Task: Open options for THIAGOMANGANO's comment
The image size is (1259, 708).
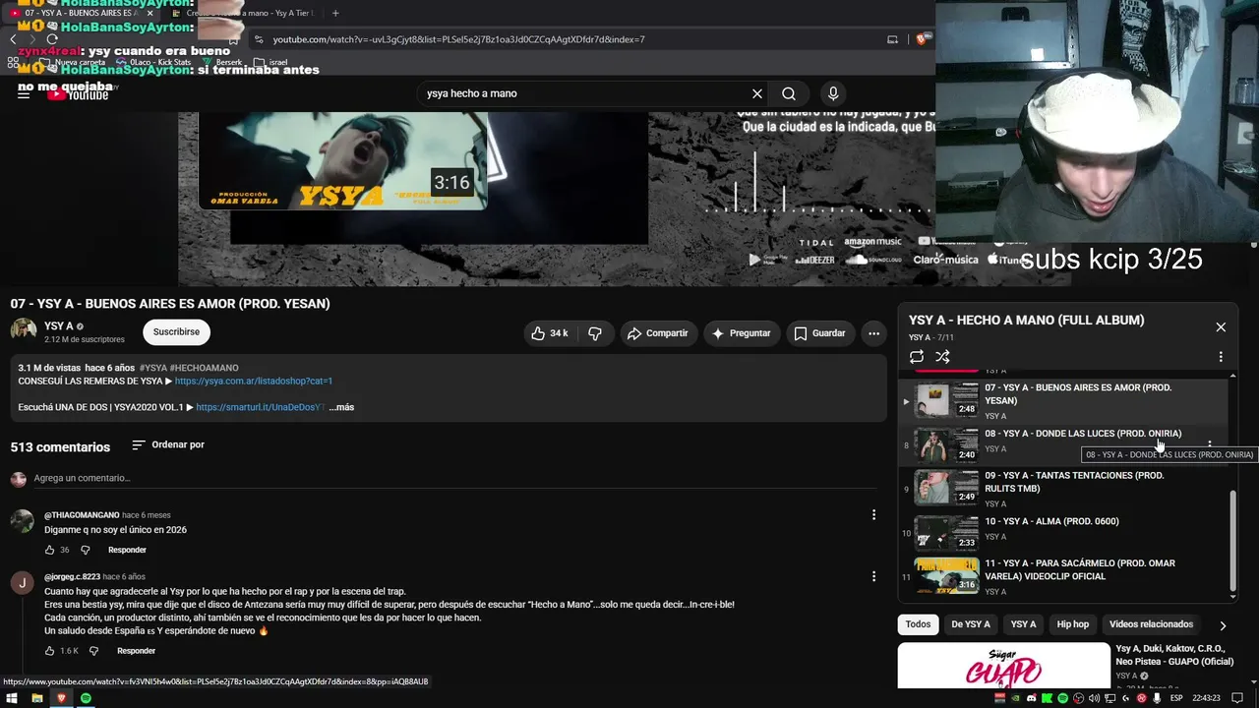Action: tap(873, 514)
